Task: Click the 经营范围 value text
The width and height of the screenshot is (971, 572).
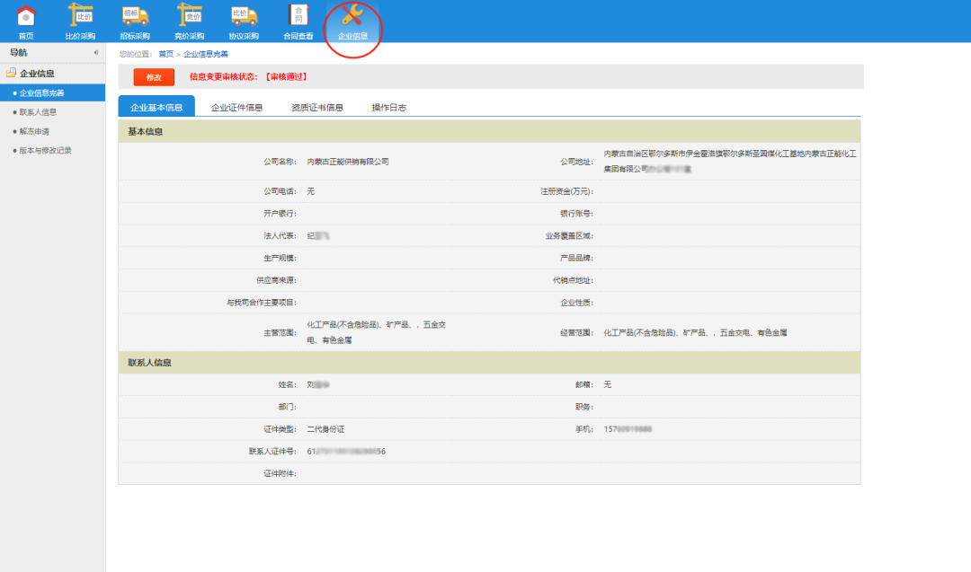Action: click(x=695, y=332)
